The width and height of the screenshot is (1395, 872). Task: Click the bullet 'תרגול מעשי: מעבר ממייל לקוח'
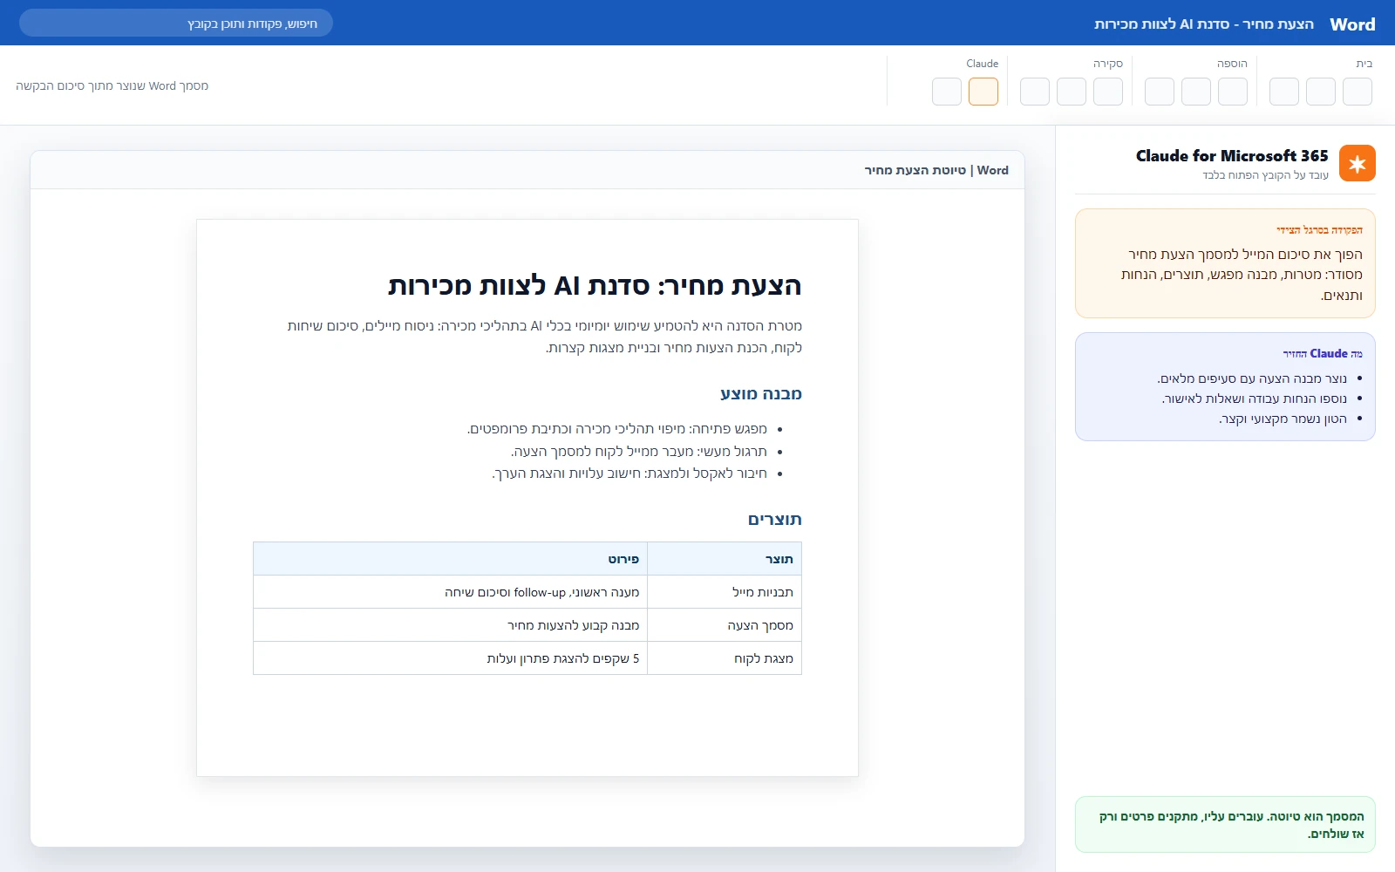(x=639, y=452)
